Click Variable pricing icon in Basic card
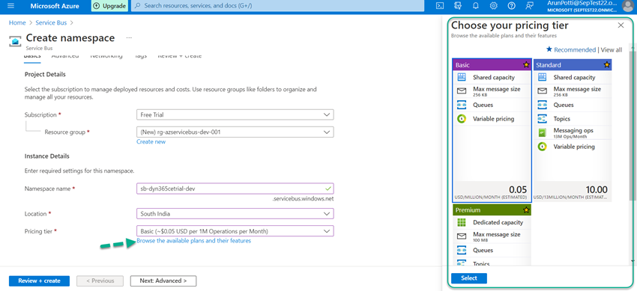The image size is (637, 291). (462, 119)
